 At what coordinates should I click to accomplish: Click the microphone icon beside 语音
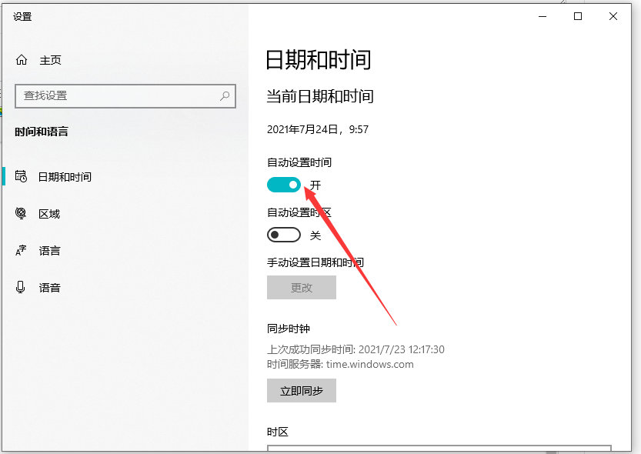pyautogui.click(x=21, y=287)
